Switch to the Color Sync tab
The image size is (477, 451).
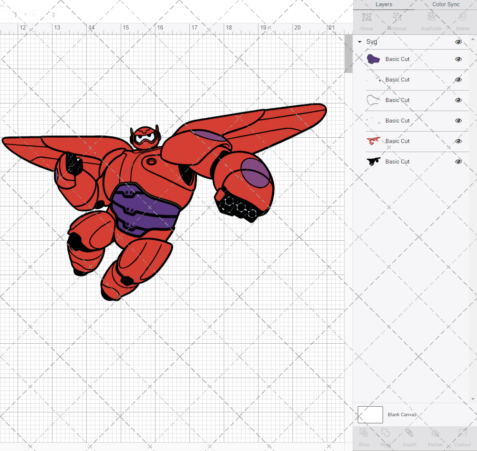[446, 5]
